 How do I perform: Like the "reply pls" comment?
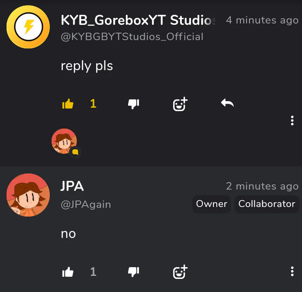click(x=68, y=104)
